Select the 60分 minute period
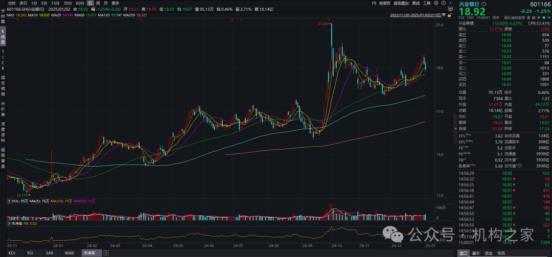This screenshot has height=257, width=552. (x=80, y=3)
